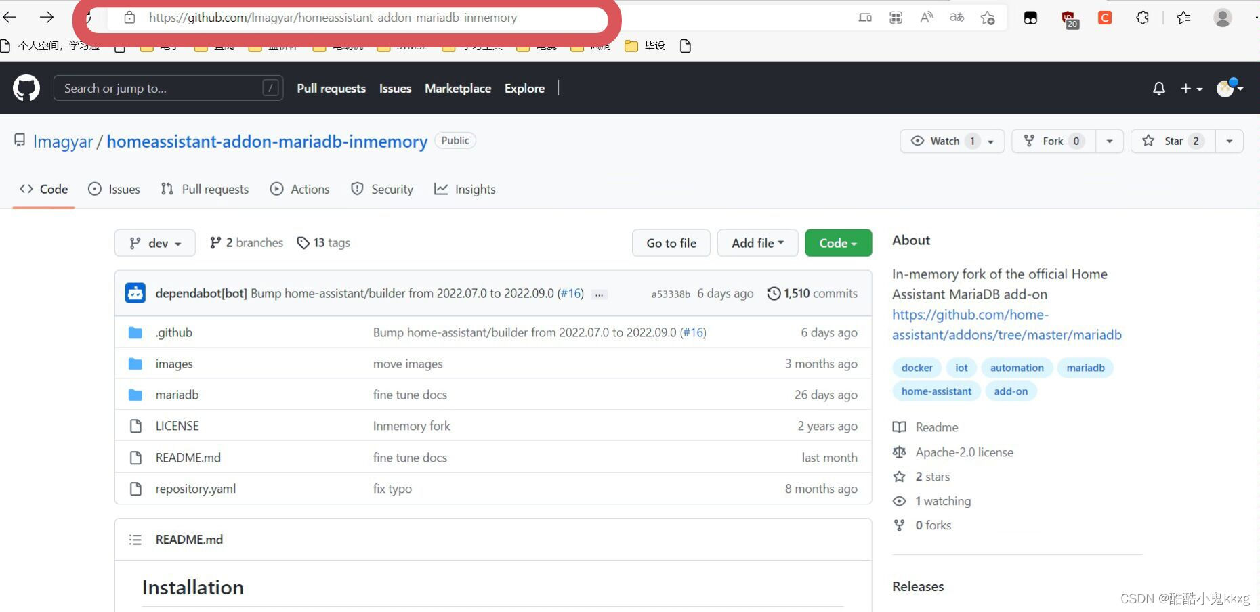
Task: Click the Go to file button
Action: 671,243
